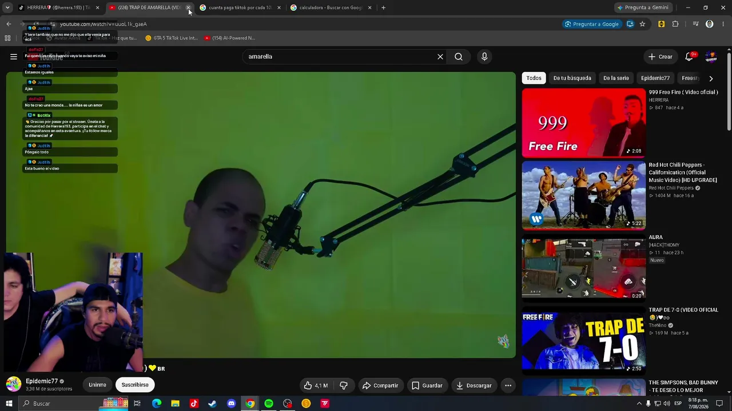Screen dimensions: 732x411
Task: Go back with browser back arrow
Action: [9, 24]
